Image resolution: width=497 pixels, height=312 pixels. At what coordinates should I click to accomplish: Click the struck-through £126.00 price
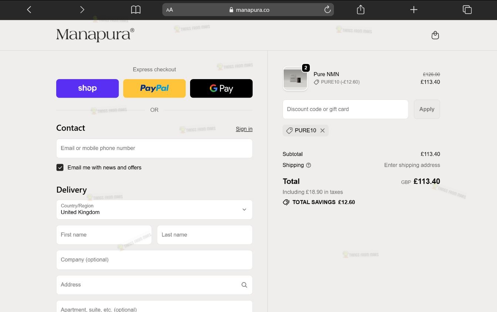coord(432,74)
